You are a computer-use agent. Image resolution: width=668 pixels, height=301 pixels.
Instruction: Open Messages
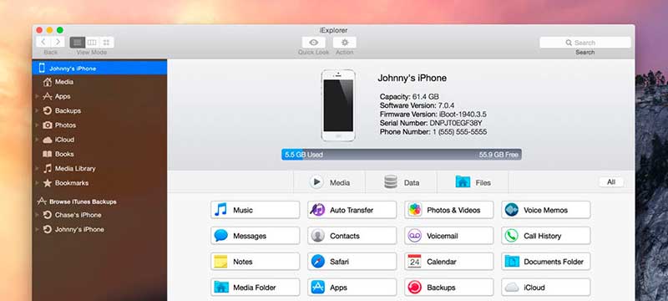click(x=256, y=236)
